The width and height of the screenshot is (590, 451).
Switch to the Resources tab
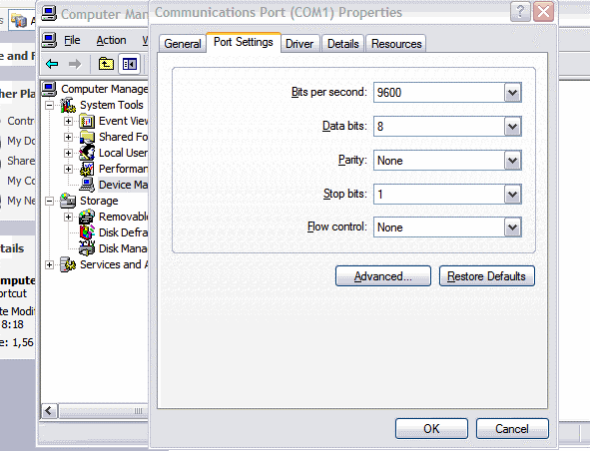coord(396,44)
